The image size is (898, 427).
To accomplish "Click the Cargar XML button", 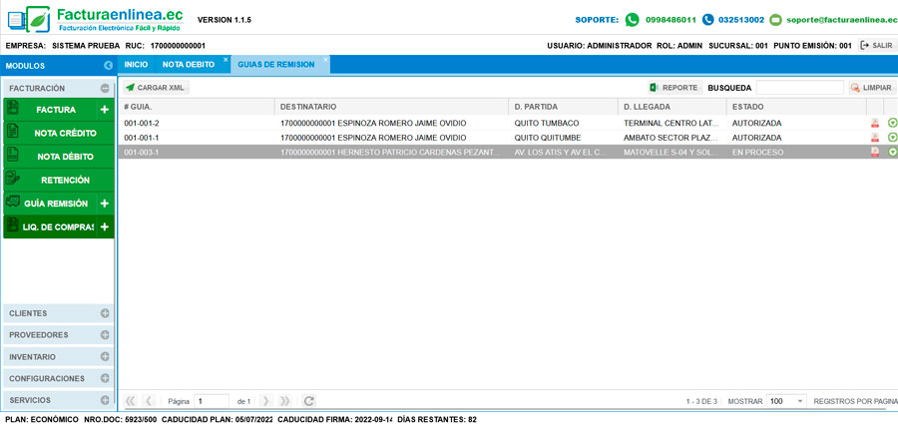I will [x=155, y=88].
